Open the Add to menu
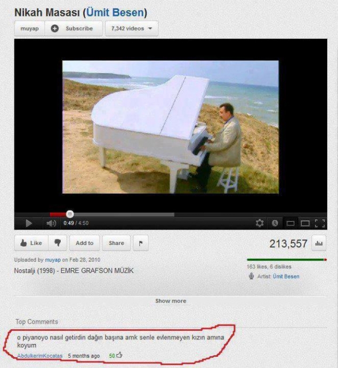This screenshot has height=368, width=338. click(x=84, y=243)
